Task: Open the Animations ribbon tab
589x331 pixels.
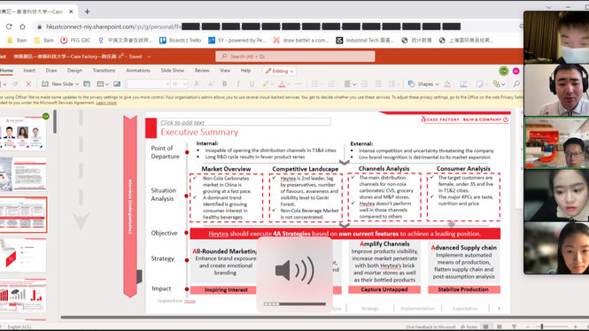Action: (138, 71)
